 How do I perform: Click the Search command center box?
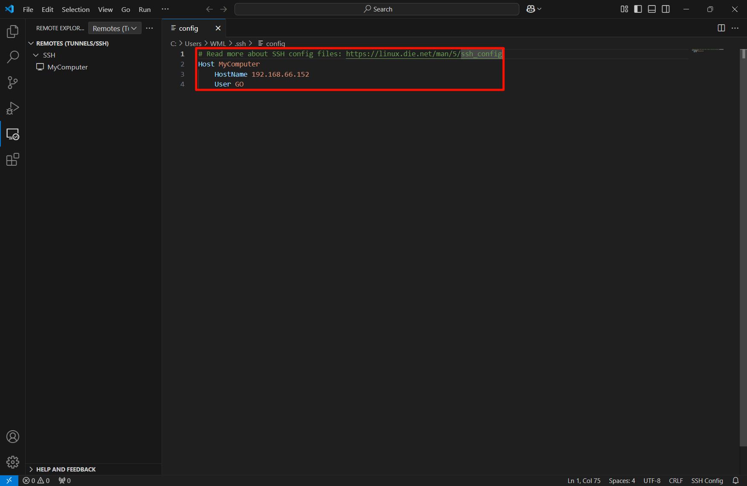click(x=377, y=9)
